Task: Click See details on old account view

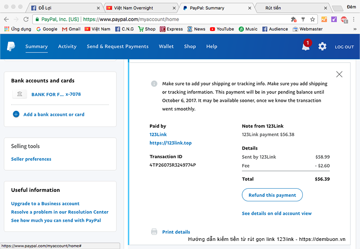Action: pos(276,213)
